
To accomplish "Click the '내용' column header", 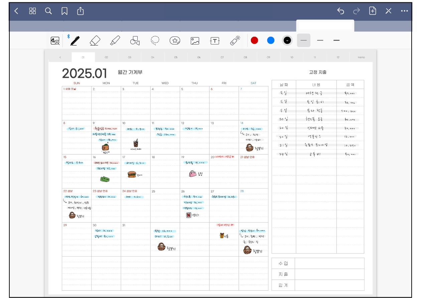I will 316,85.
